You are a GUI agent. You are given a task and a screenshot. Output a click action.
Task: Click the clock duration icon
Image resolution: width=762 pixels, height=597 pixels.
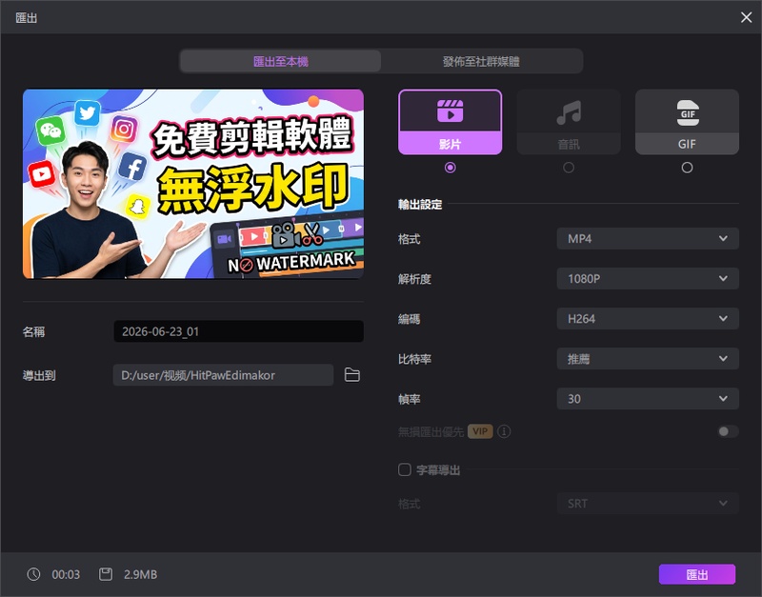[33, 574]
